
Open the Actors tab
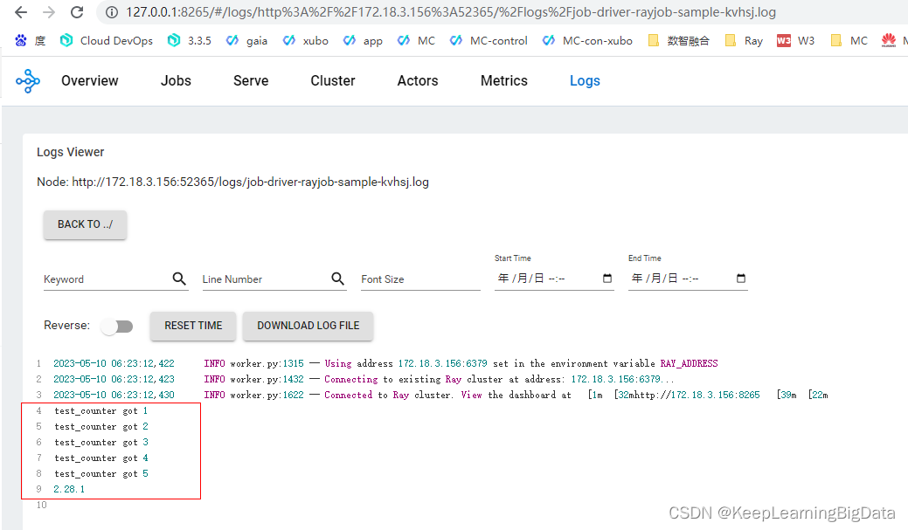tap(417, 80)
